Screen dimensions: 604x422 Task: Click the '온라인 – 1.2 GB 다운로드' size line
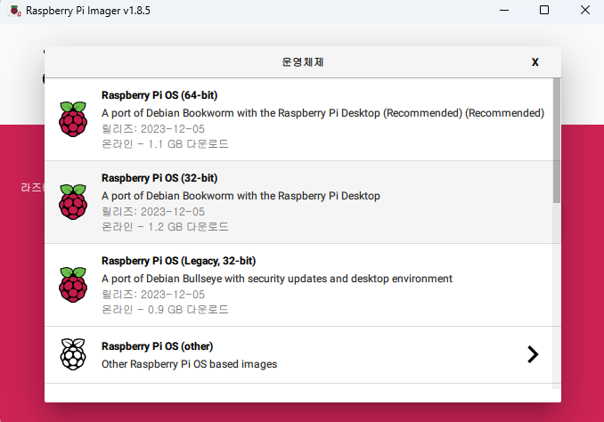(165, 227)
